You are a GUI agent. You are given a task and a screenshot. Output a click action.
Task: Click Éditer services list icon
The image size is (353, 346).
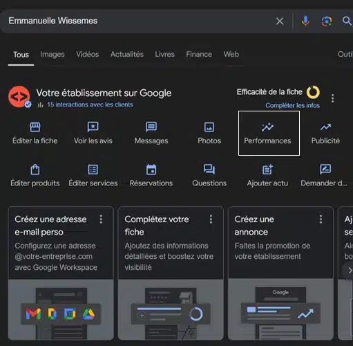(93, 170)
